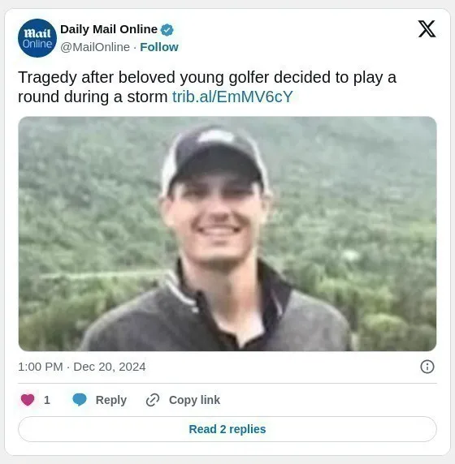This screenshot has height=464, width=455.
Task: Open the X logo link
Action: [427, 29]
